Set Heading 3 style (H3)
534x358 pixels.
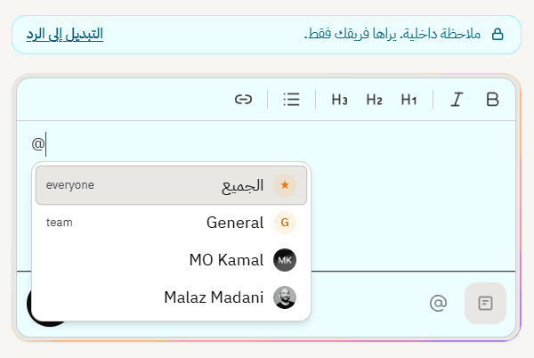(x=339, y=100)
